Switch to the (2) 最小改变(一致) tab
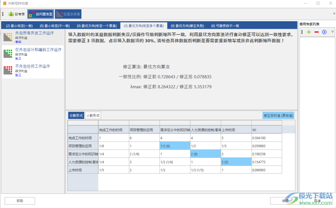336x208 pixels. click(20, 25)
